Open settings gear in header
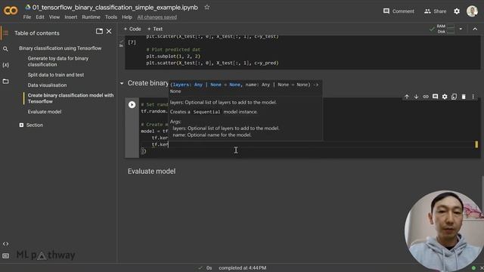This screenshot has width=484, height=272. tap(457, 11)
